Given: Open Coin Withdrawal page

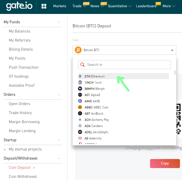Looking at the screenshot, I should tap(23, 177).
